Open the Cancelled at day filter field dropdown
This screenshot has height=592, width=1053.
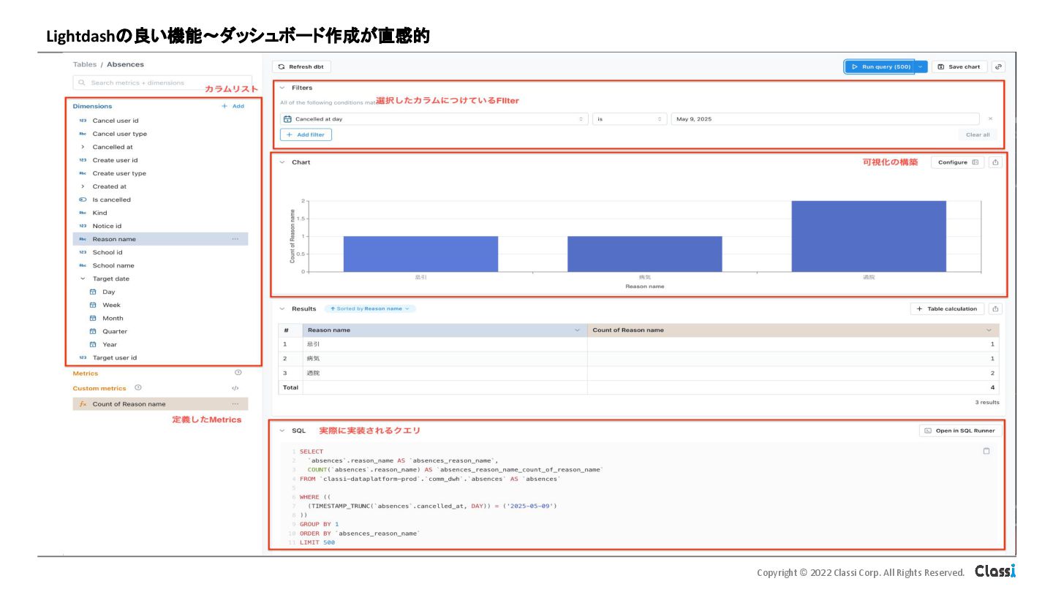coord(434,118)
